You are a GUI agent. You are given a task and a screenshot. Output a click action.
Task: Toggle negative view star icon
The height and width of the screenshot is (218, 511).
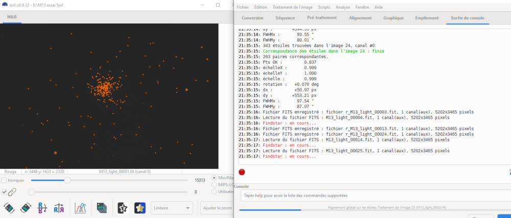[123, 208]
